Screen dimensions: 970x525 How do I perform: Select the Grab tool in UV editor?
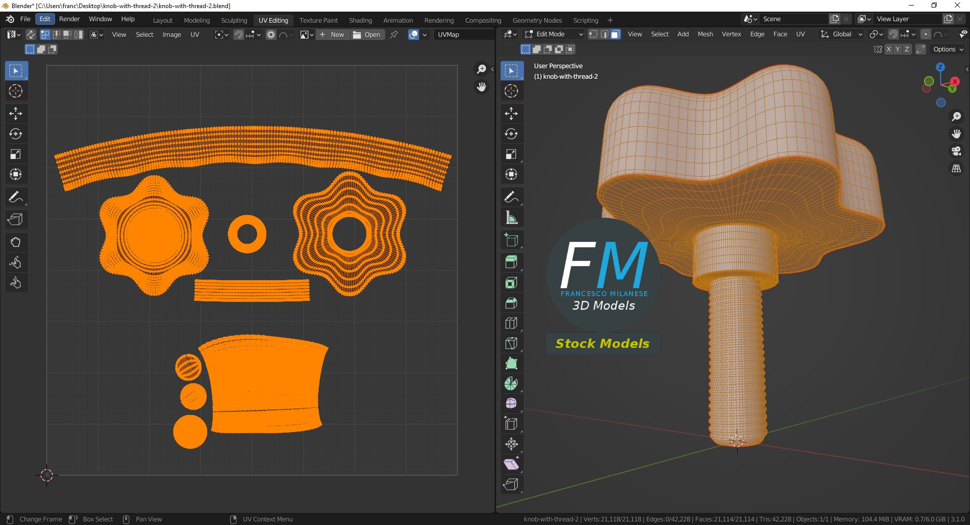pyautogui.click(x=16, y=242)
